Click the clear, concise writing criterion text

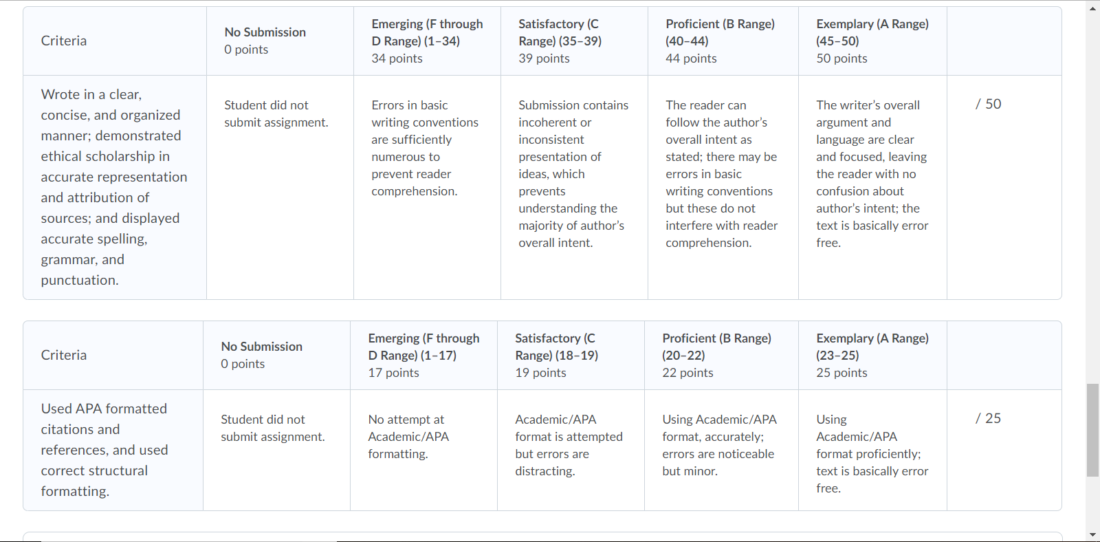coord(114,187)
